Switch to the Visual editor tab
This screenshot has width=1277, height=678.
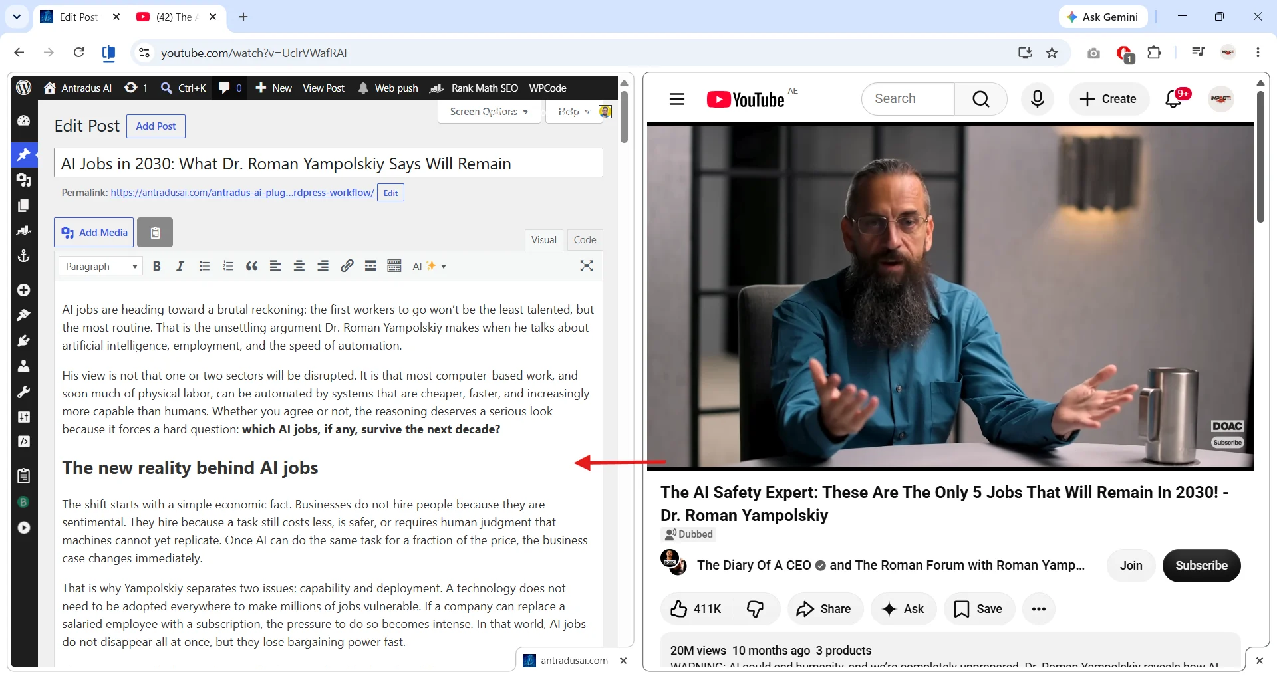click(544, 240)
